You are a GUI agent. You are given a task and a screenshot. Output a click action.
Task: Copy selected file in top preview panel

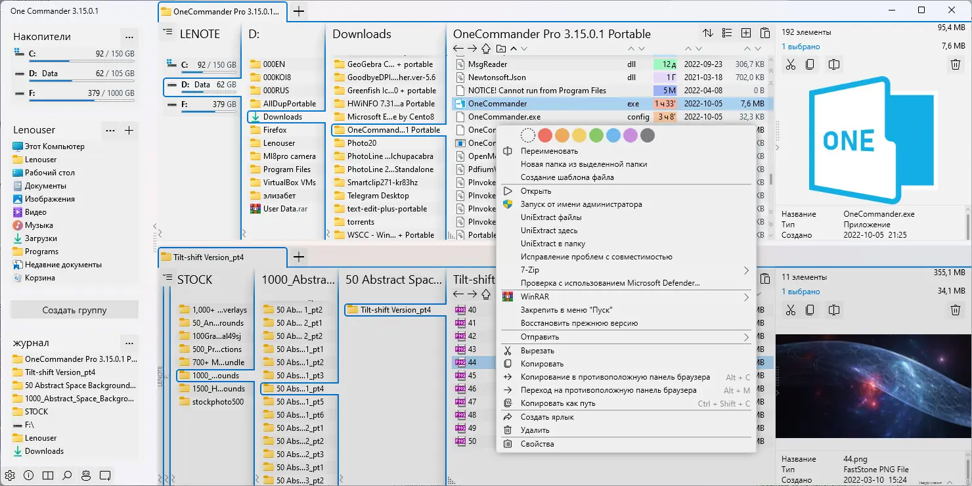pos(810,64)
